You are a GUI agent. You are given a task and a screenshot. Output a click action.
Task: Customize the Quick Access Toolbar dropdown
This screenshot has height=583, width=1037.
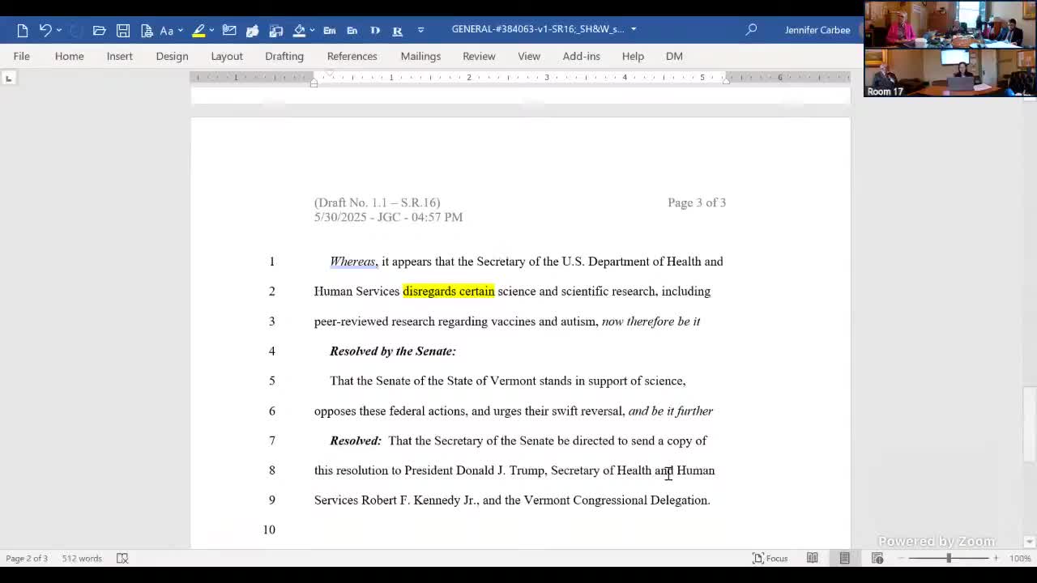click(420, 30)
